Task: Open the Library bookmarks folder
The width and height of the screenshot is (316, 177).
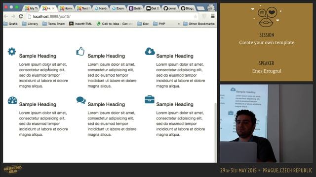Action: 30,24
